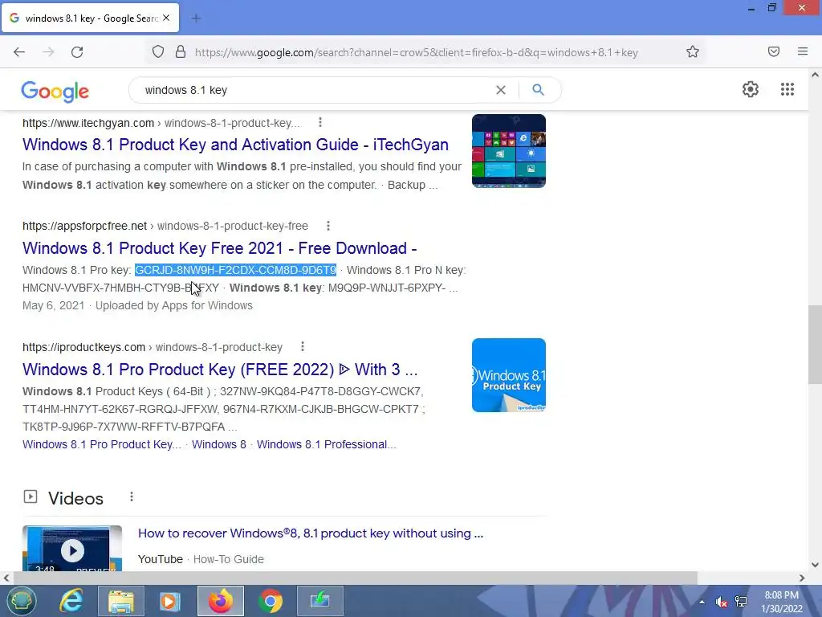Screen dimensions: 822x617
Task: Click the vertical scrollbar thumb
Action: tap(815, 344)
